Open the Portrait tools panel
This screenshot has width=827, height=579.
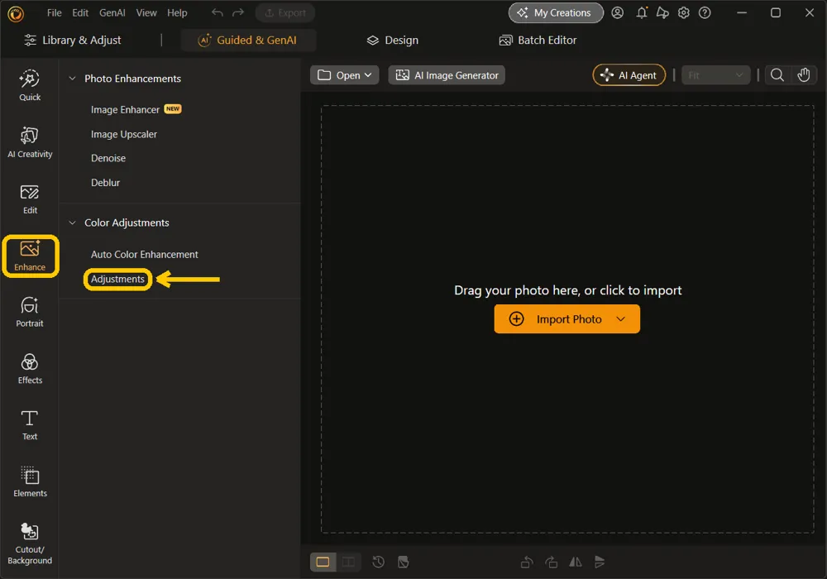(30, 312)
